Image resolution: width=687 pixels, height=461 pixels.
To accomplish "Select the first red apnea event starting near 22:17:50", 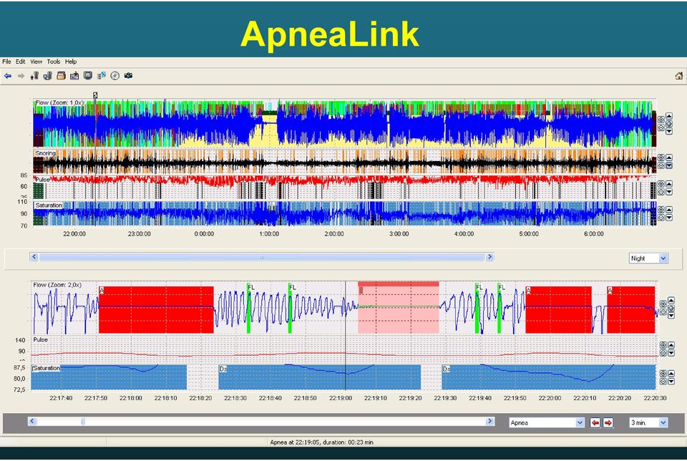I will pyautogui.click(x=156, y=310).
